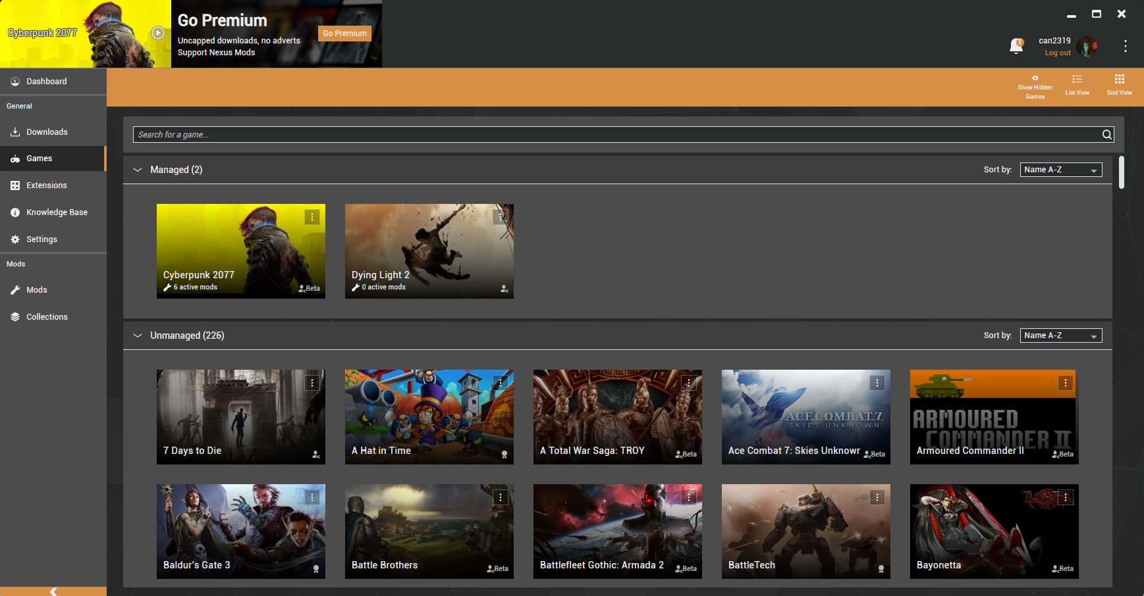This screenshot has width=1144, height=596.
Task: Toggle Show Hidden Games
Action: [x=1035, y=87]
